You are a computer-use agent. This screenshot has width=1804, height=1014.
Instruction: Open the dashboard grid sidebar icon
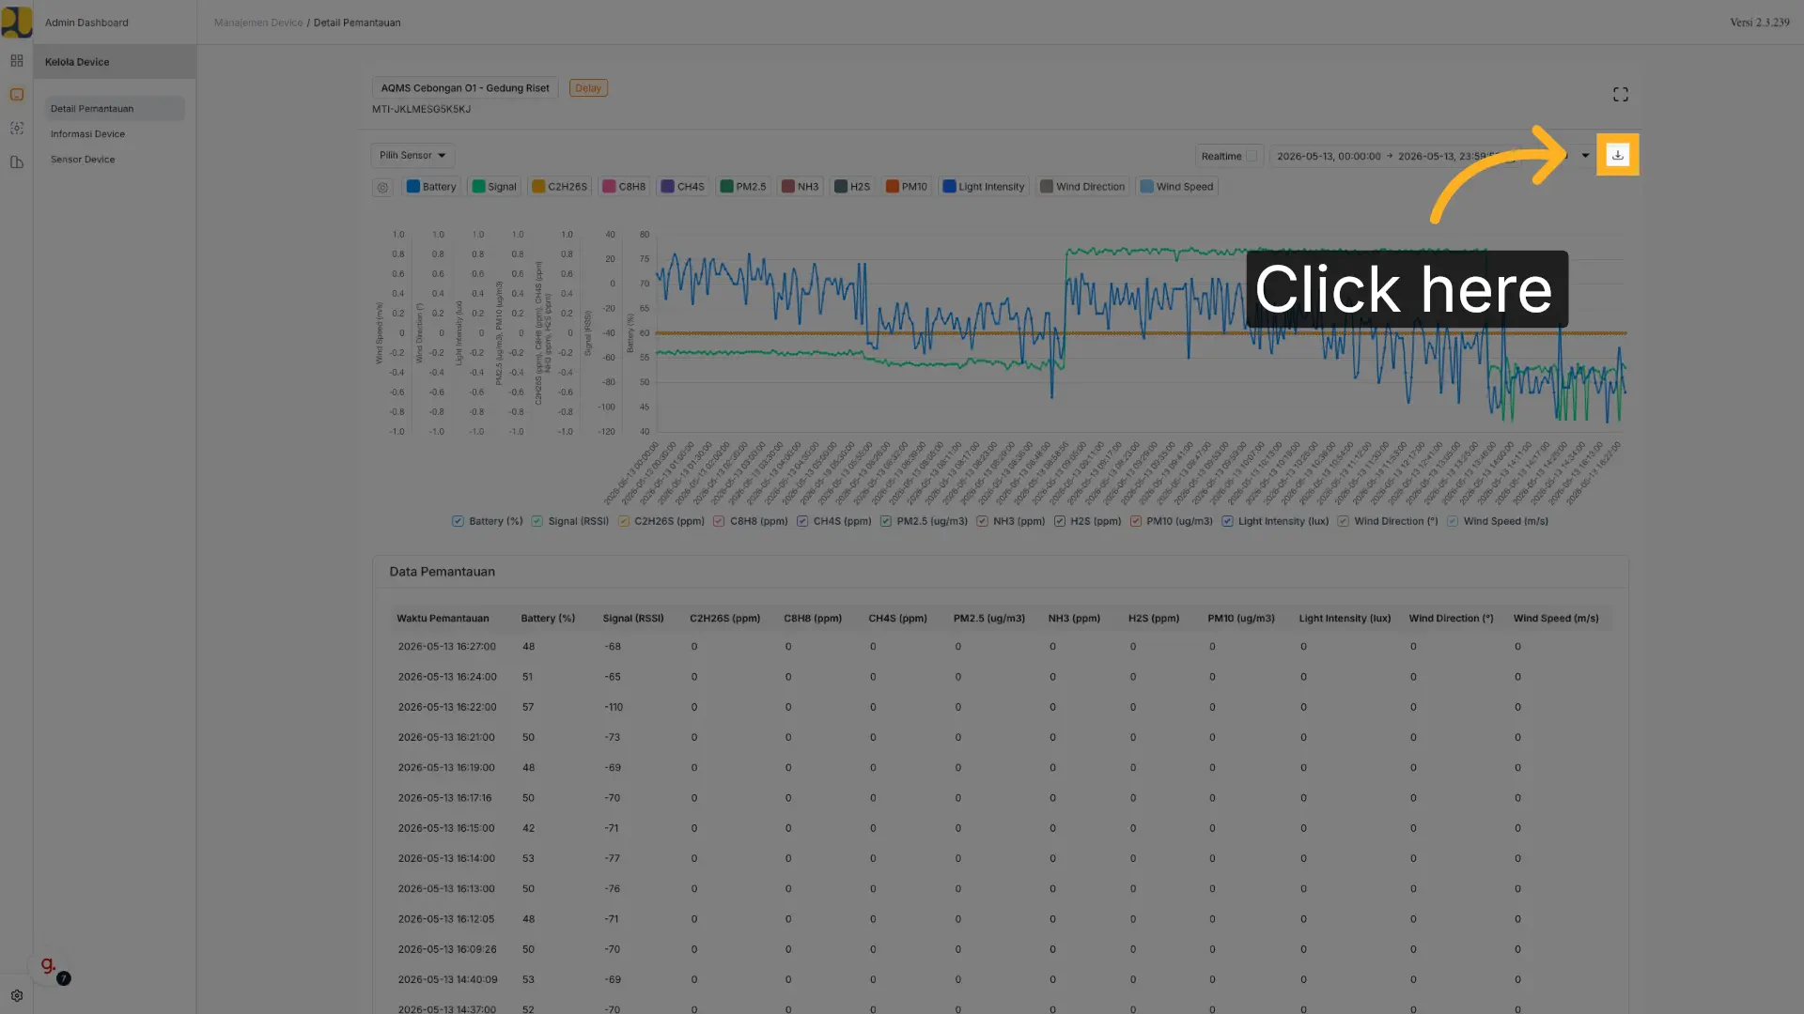[x=17, y=61]
